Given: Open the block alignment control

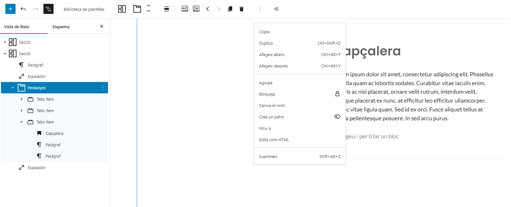Looking at the screenshot, I should 166,9.
